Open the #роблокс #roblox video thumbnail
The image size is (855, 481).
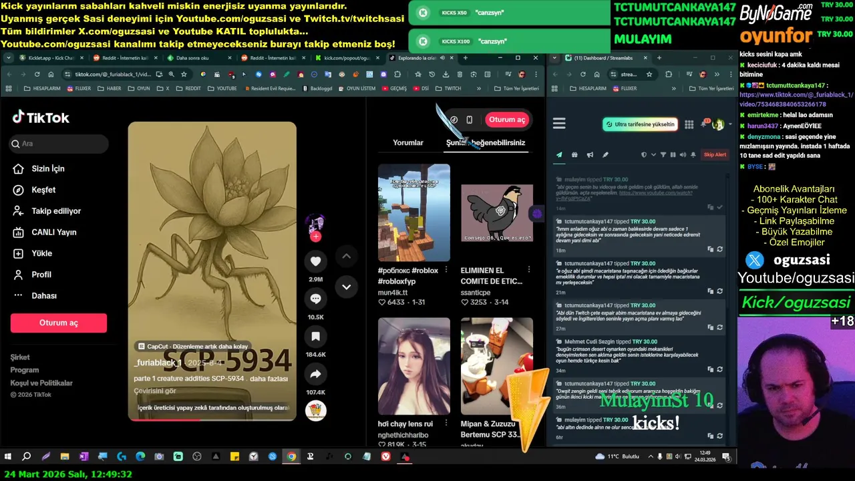click(x=414, y=213)
